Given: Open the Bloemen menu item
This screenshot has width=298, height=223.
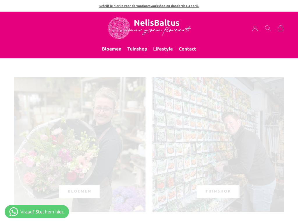Looking at the screenshot, I should [x=111, y=49].
